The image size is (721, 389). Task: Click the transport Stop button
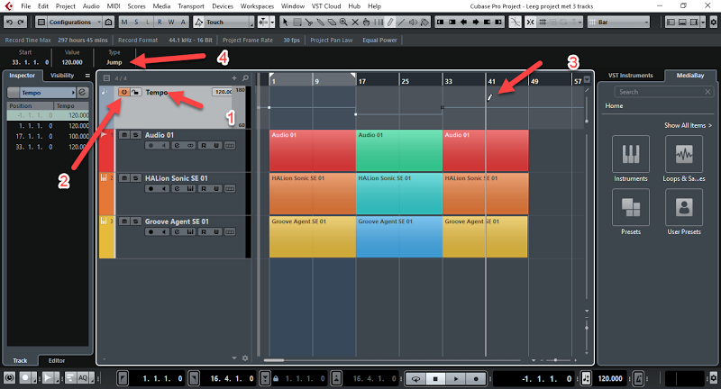pos(435,378)
